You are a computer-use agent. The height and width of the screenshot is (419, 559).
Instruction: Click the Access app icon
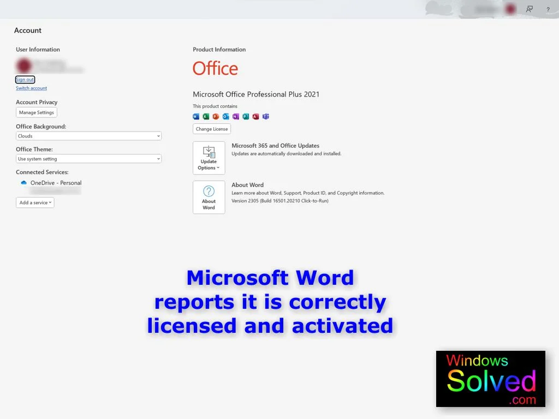click(255, 117)
